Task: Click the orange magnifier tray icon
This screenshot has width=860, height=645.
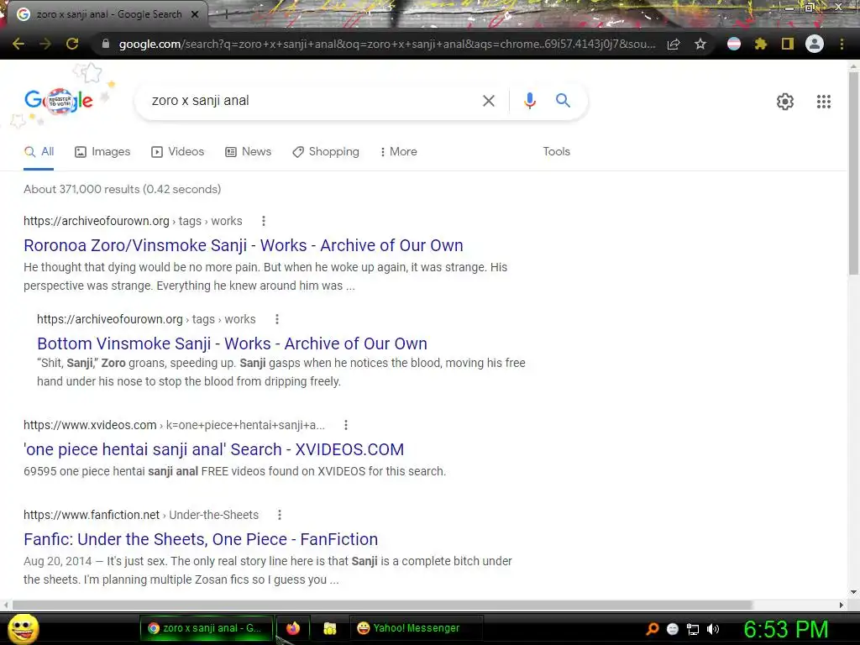Action: tap(652, 629)
